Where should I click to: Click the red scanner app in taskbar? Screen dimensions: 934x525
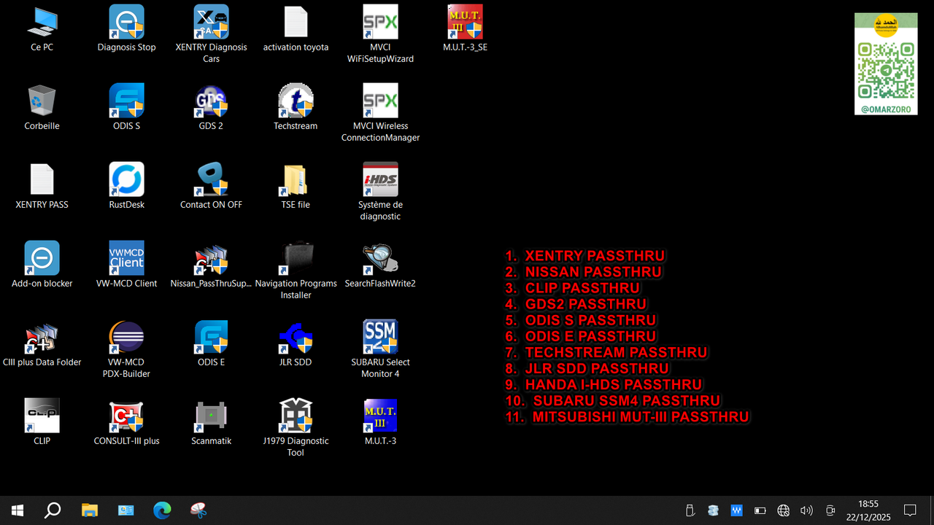click(x=198, y=510)
